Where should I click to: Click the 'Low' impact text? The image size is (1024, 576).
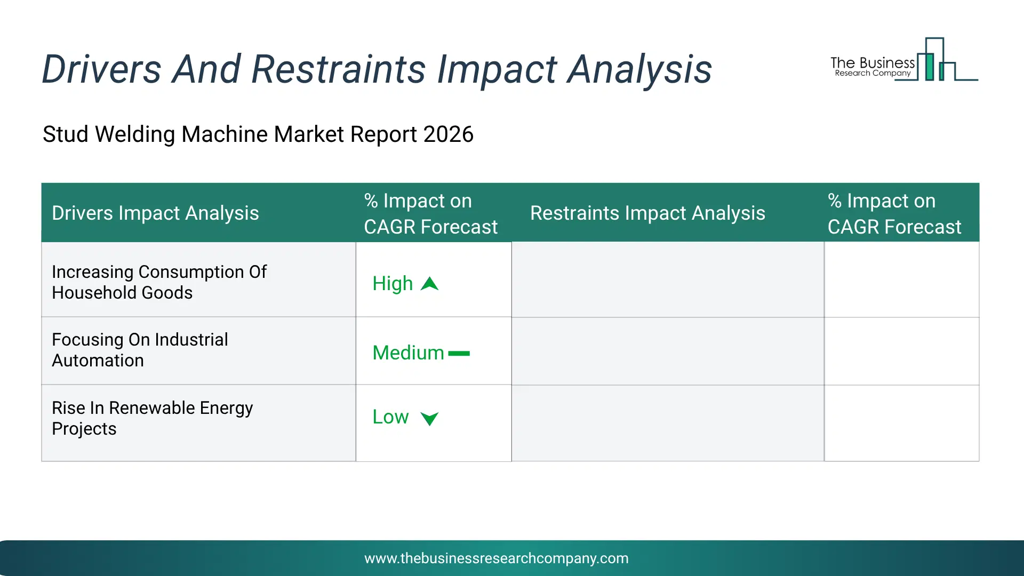point(390,417)
